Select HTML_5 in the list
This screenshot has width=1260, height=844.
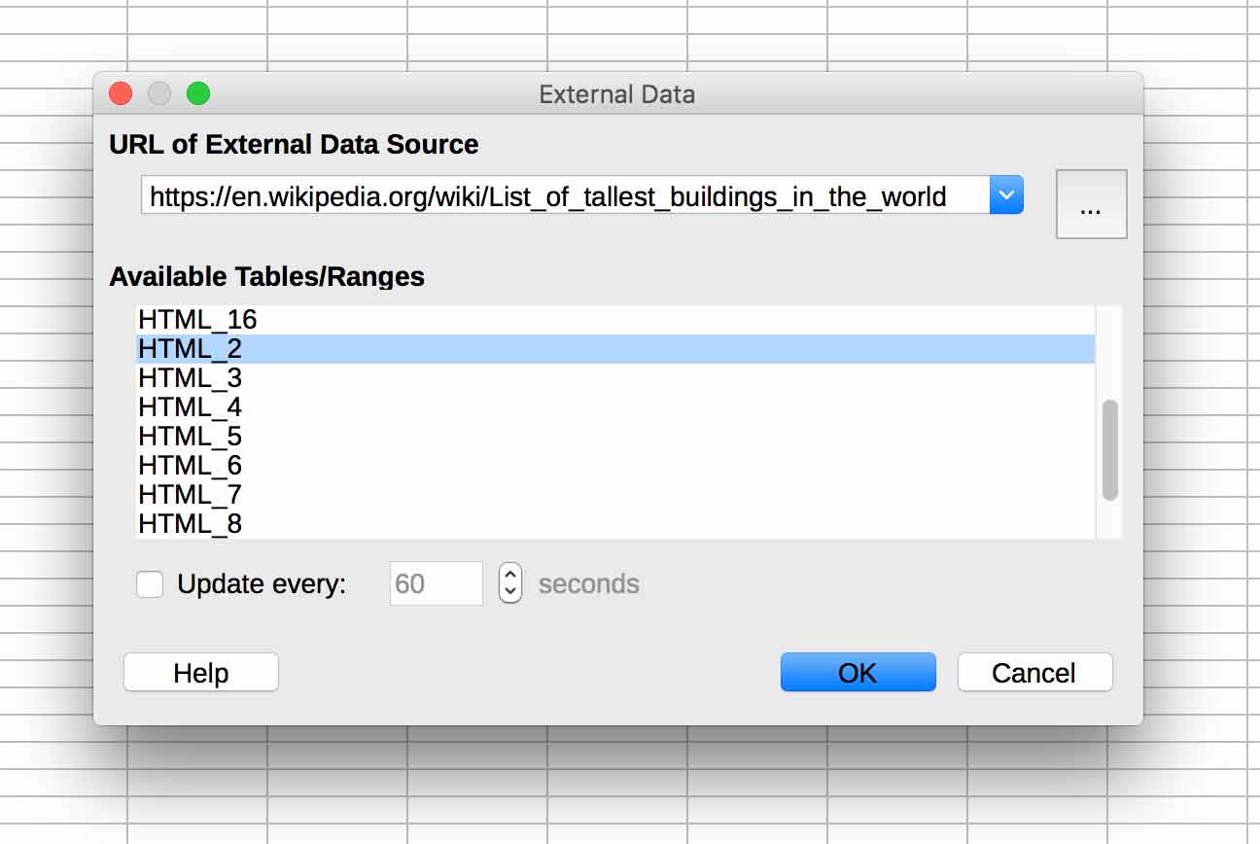(615, 437)
